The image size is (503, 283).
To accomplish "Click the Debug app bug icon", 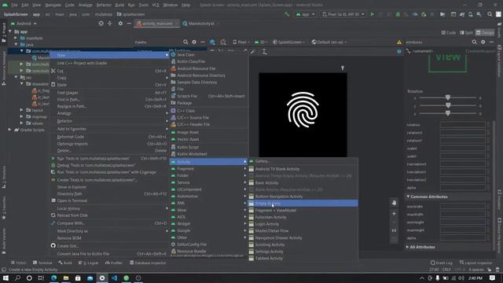I will tap(398, 14).
